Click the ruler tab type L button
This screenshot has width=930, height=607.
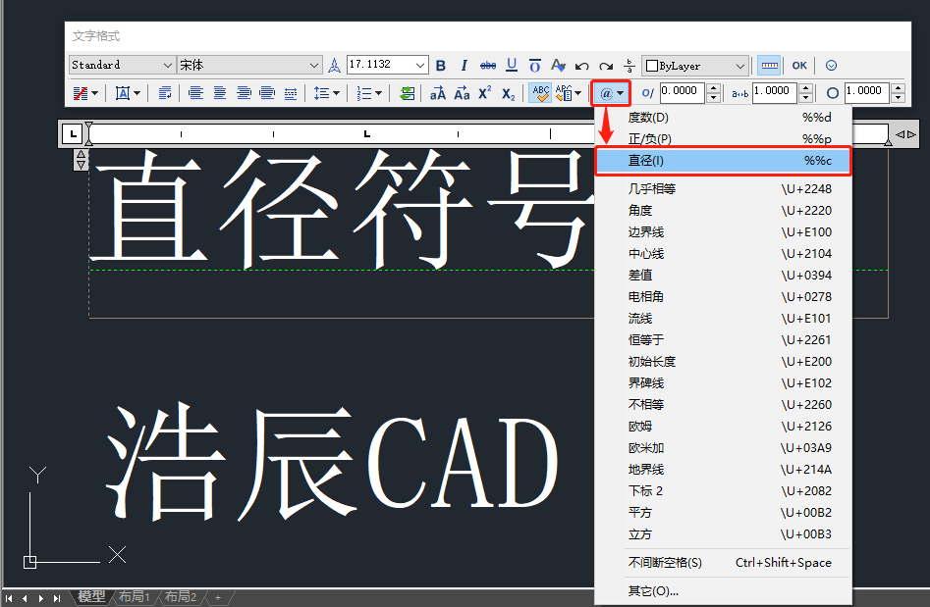[73, 133]
